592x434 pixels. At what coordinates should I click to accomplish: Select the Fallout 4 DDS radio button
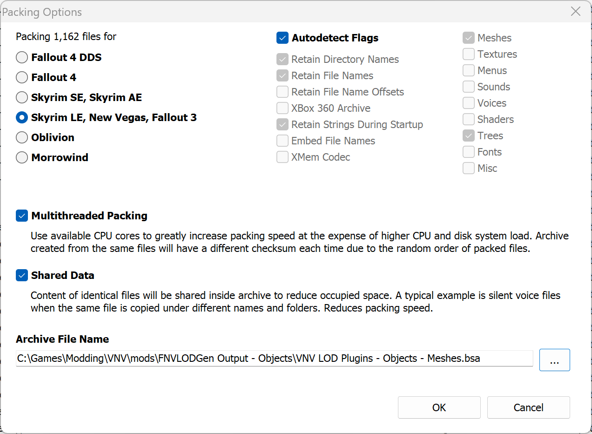click(22, 57)
